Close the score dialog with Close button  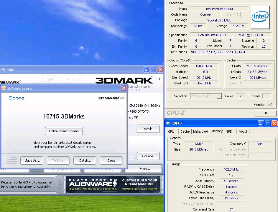tap(111, 160)
